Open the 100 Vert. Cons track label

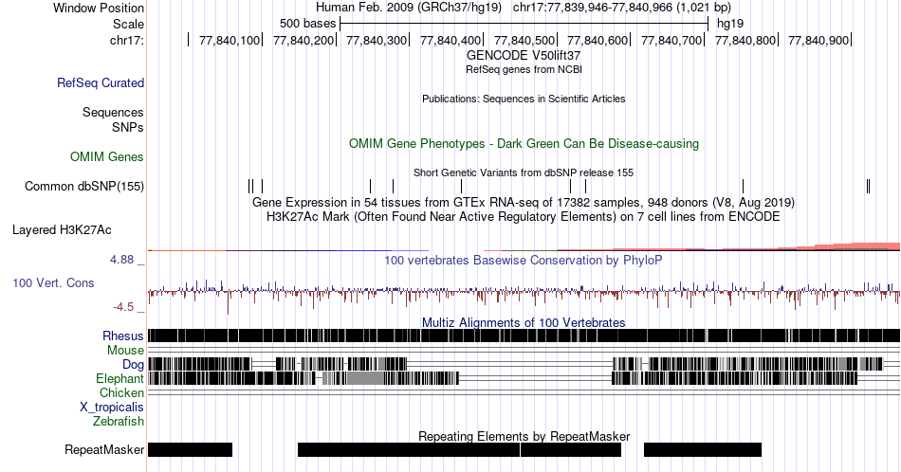[x=53, y=282]
